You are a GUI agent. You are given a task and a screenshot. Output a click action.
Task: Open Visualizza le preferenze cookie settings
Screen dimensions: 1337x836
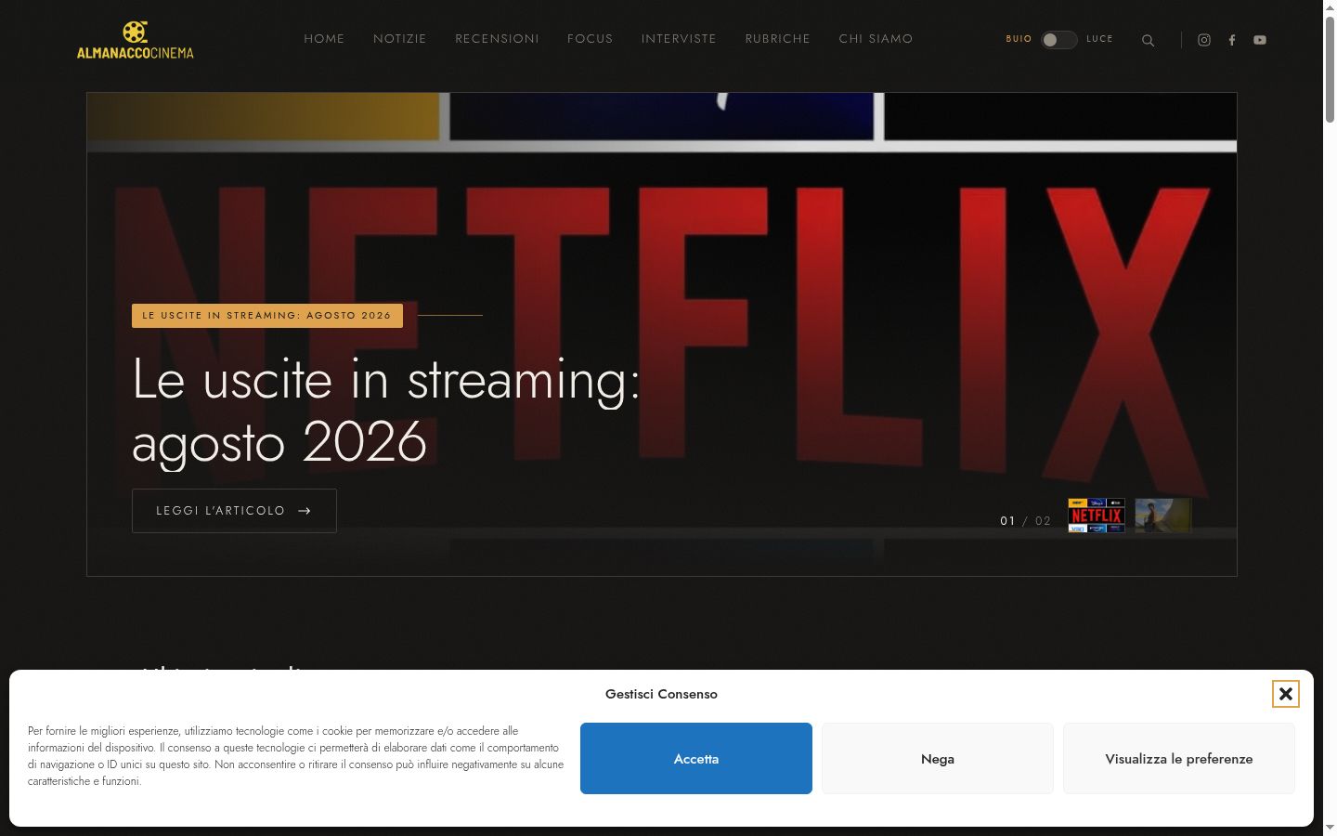point(1179,759)
